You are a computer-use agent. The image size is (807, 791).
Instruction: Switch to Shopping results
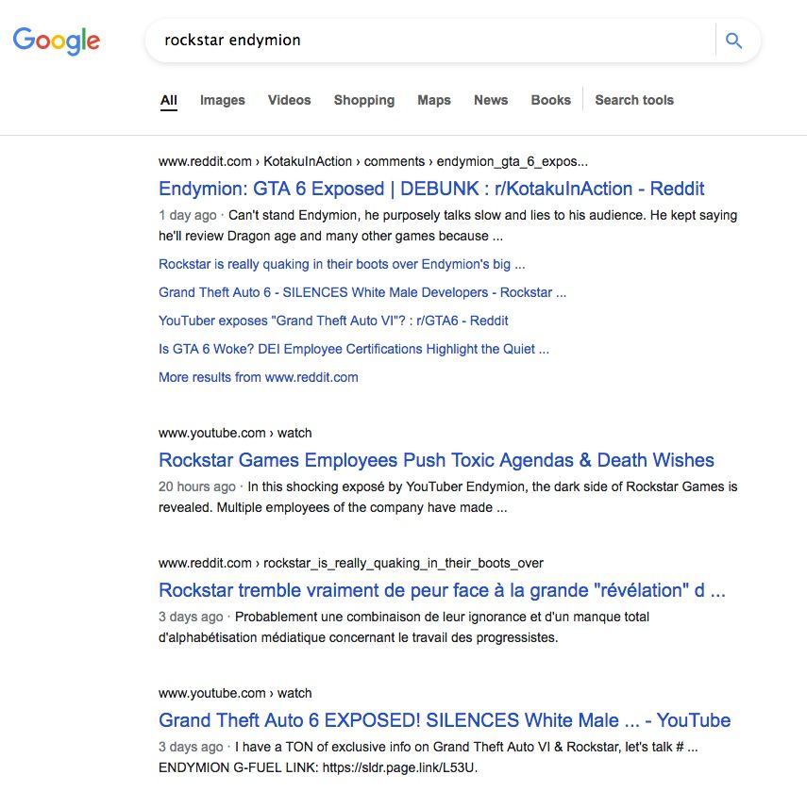point(364,100)
